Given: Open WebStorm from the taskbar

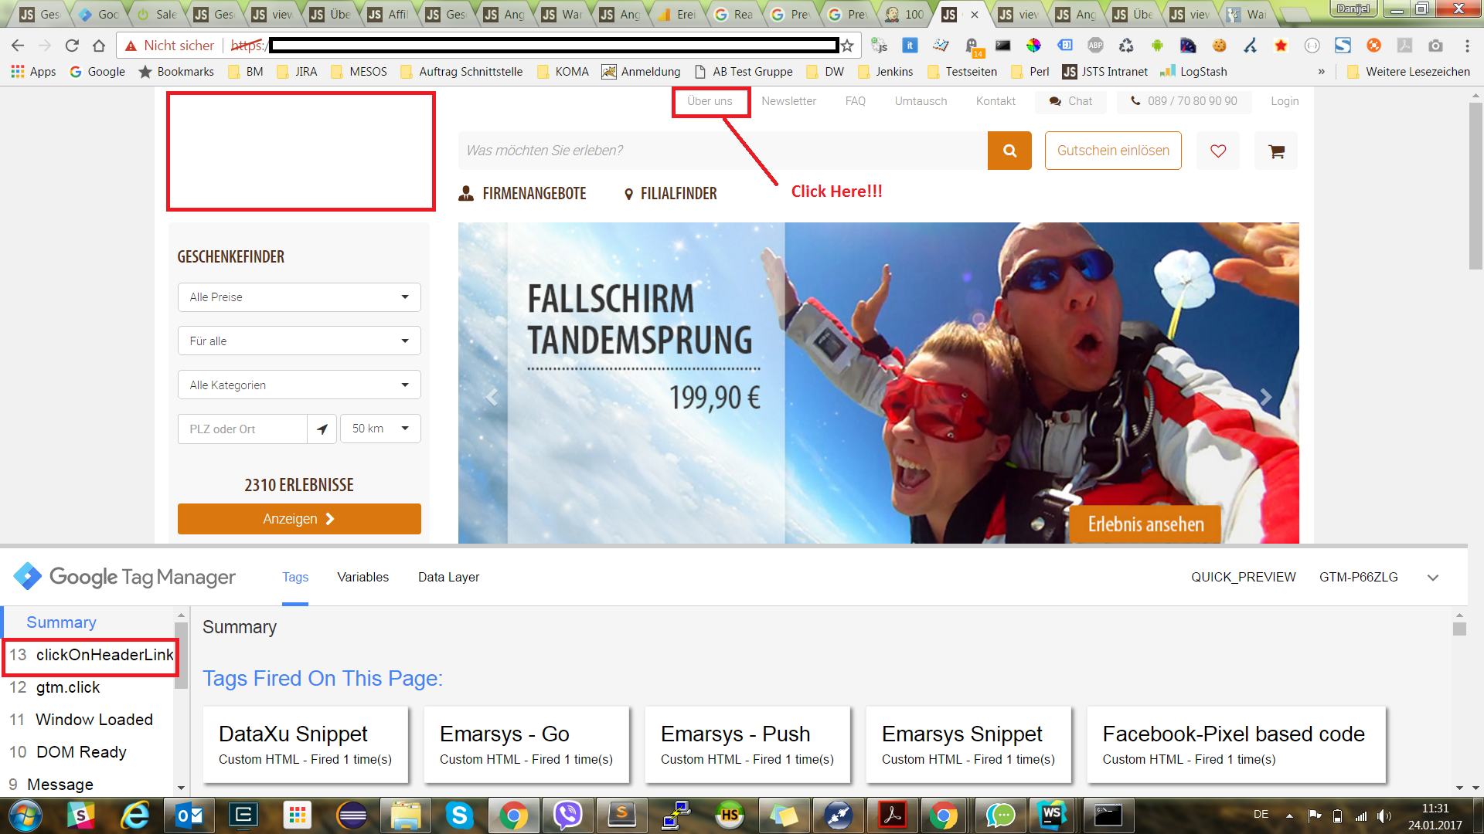Looking at the screenshot, I should 1053,815.
